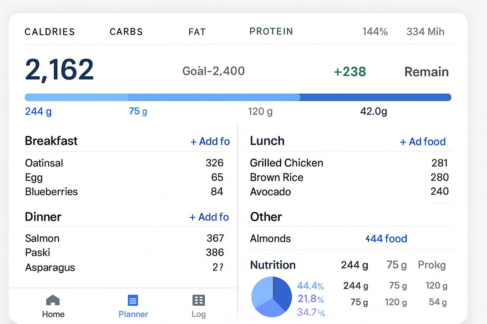Select the Planner icon in bottom navigation
Image resolution: width=487 pixels, height=324 pixels.
pyautogui.click(x=133, y=301)
